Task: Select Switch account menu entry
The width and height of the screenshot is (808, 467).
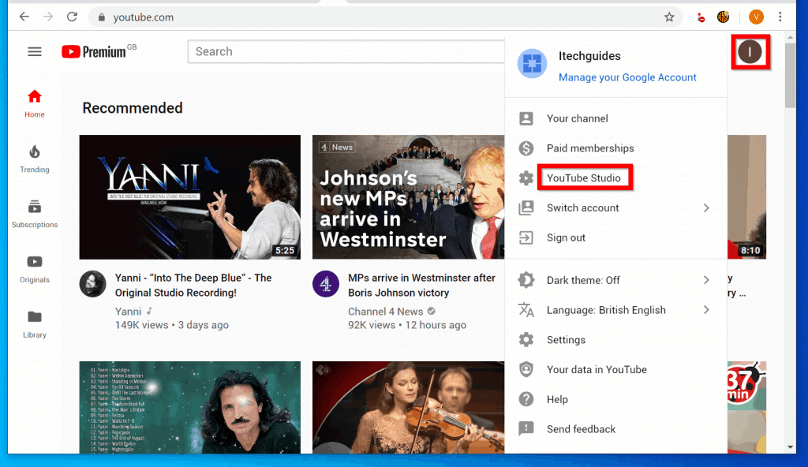Action: (615, 207)
